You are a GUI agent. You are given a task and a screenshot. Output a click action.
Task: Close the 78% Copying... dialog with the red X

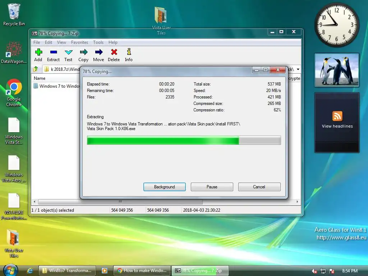[x=278, y=70]
